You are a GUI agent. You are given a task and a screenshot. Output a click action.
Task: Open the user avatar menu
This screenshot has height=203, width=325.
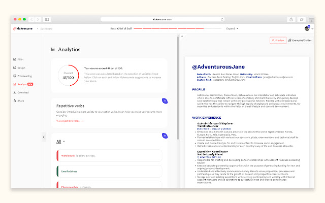(x=307, y=28)
